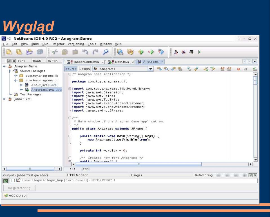Open the Help menu
Viewport: 270px width, 217px height.
point(118,44)
